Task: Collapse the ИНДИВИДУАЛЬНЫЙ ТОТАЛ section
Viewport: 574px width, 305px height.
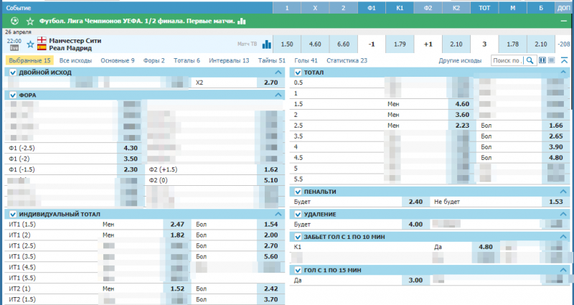Action: click(279, 214)
